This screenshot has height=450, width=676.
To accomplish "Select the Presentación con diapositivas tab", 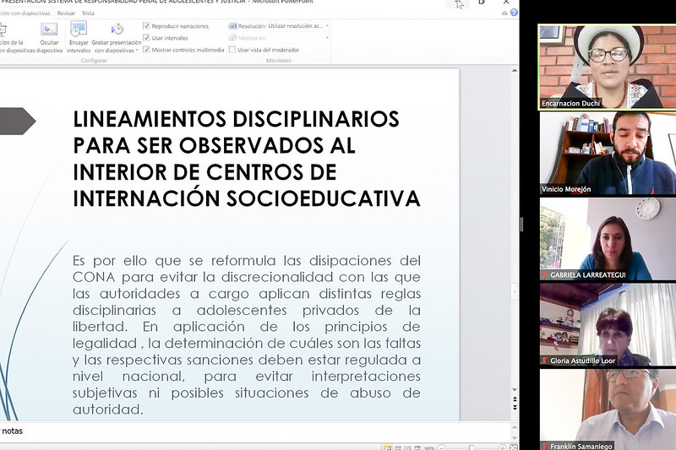I will click(x=25, y=14).
